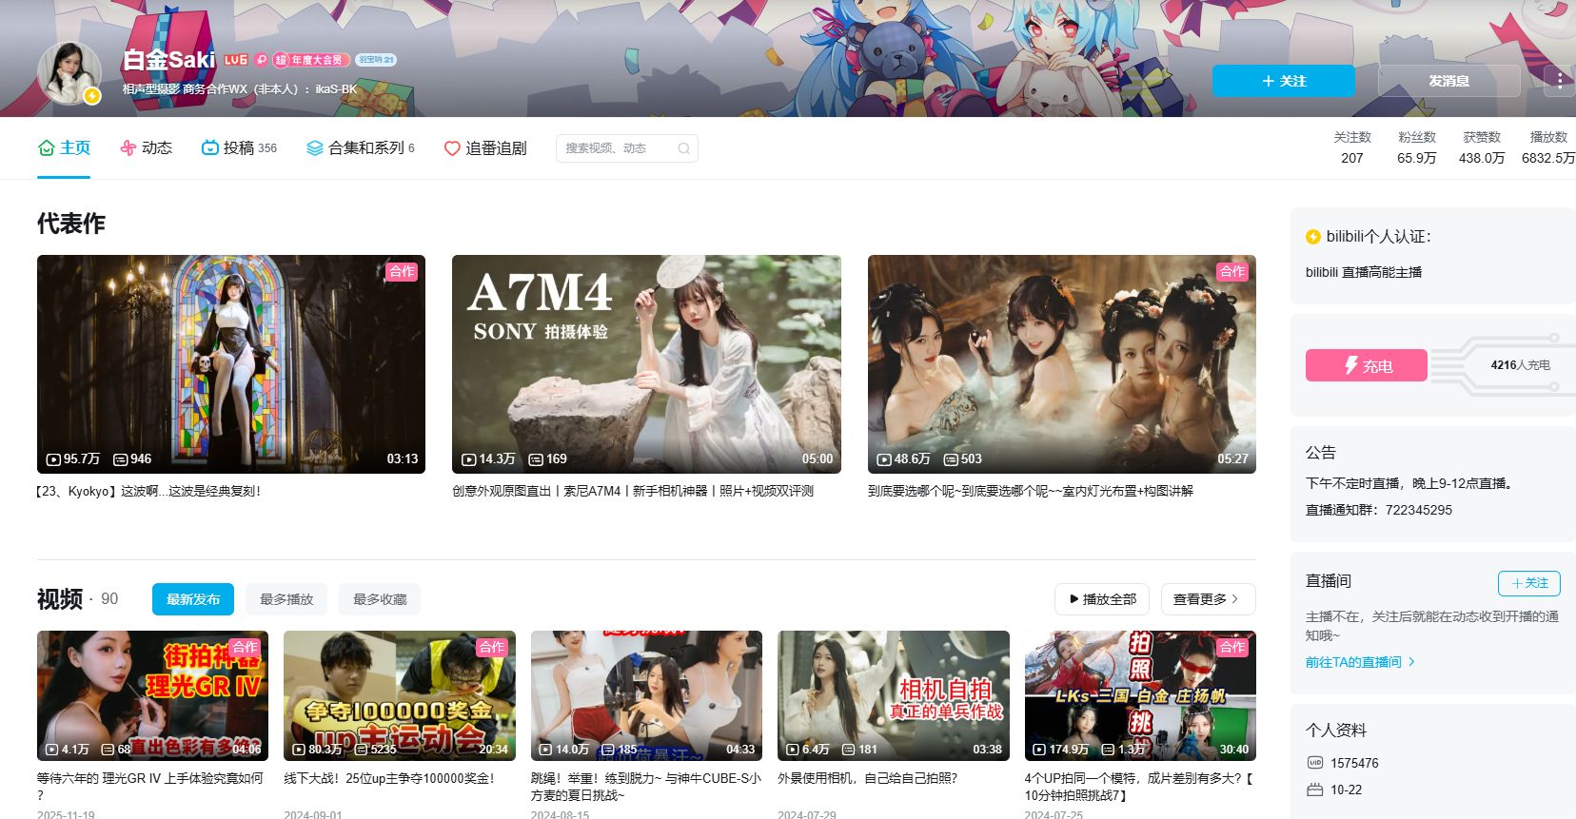Click the 合作 tag on the up主运动会 video
The image size is (1576, 819).
[492, 647]
